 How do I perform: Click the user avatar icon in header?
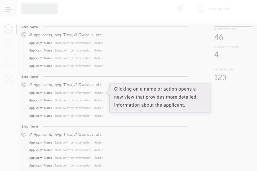(x=201, y=8)
